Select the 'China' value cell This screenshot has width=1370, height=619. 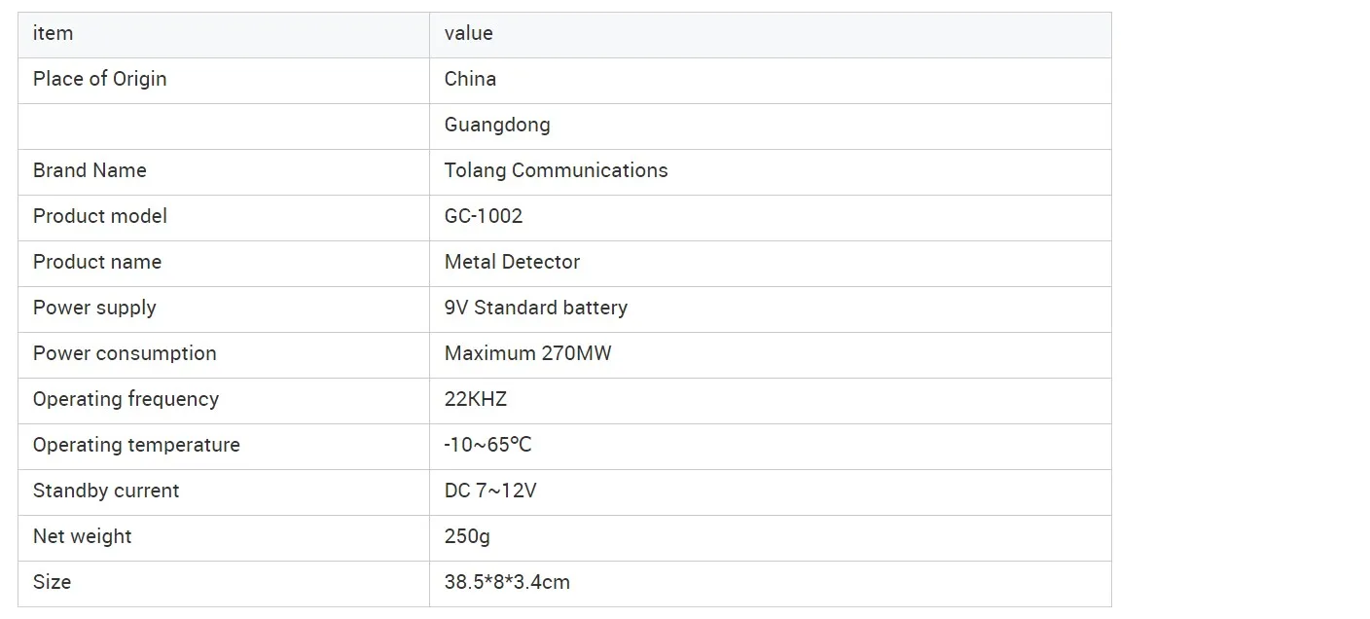(470, 80)
